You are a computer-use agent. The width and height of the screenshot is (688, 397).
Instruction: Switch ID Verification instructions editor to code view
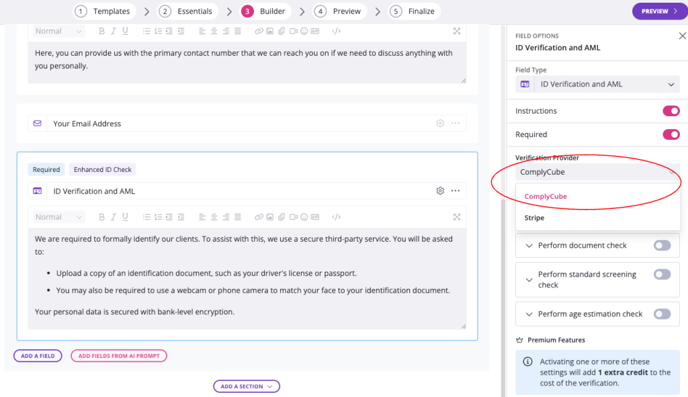(337, 217)
